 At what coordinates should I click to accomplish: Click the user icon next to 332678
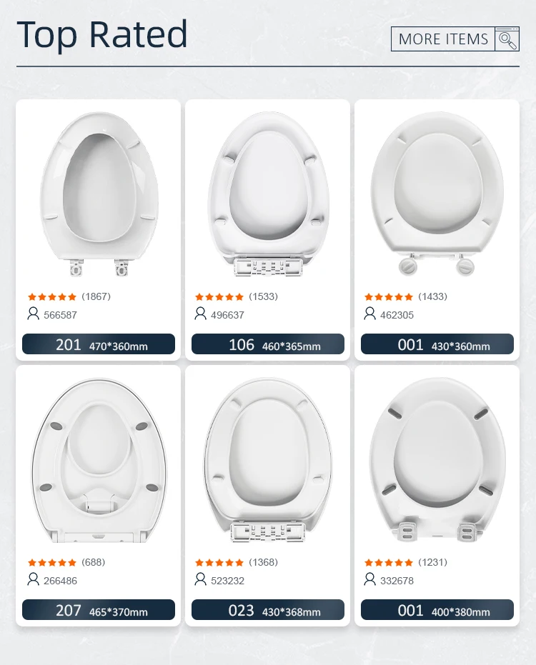coord(370,579)
